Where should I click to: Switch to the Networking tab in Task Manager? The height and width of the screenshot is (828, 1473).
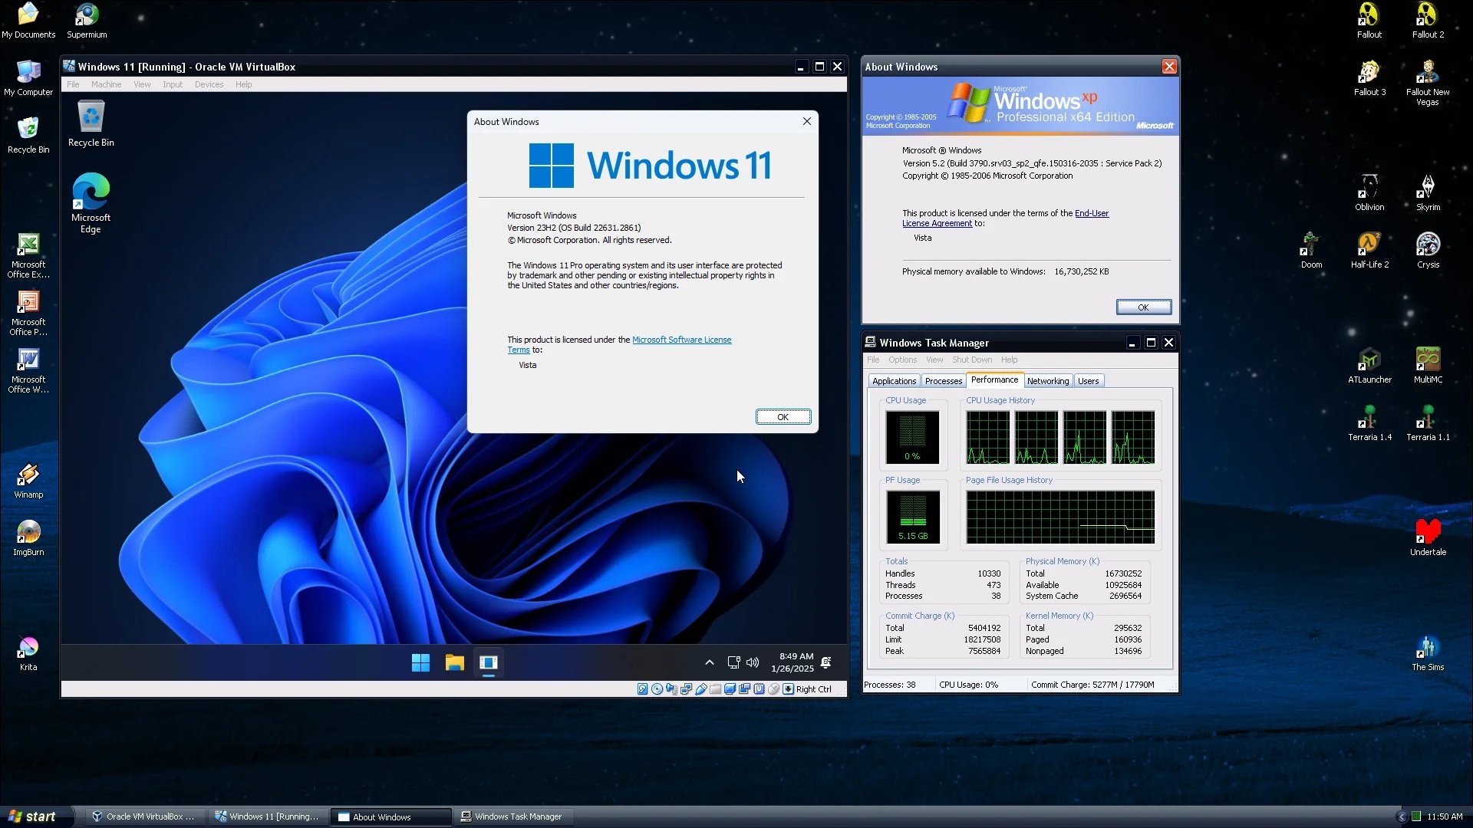pos(1048,380)
